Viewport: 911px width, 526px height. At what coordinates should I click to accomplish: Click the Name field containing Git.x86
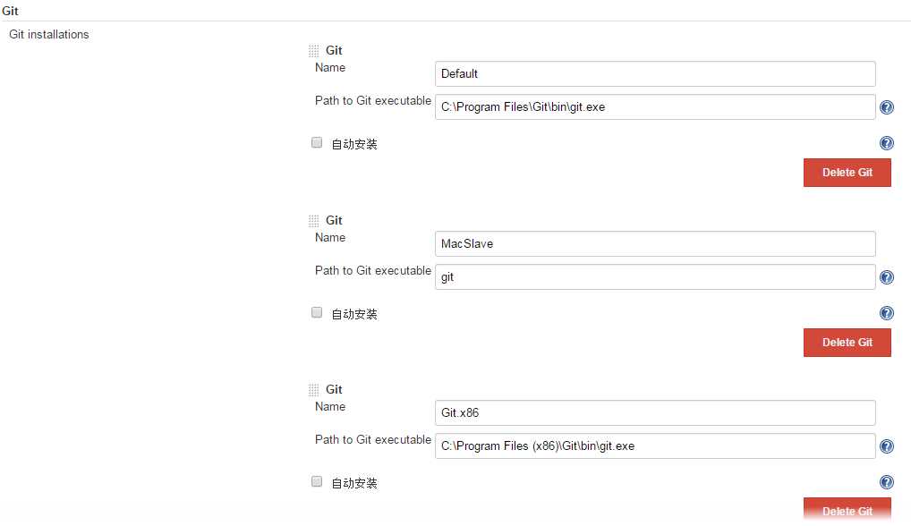655,412
